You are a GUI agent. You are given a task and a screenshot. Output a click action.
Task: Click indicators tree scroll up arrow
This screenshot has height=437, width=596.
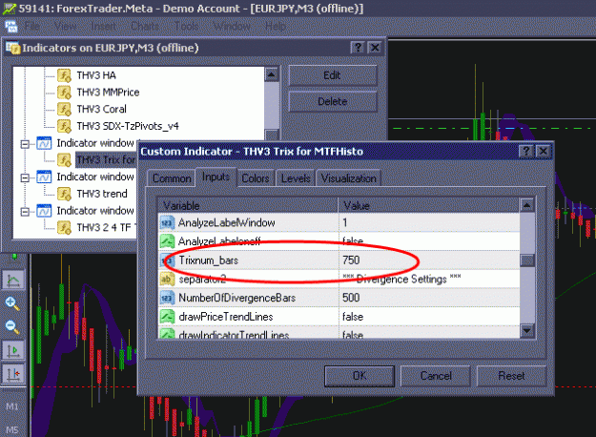[x=272, y=74]
